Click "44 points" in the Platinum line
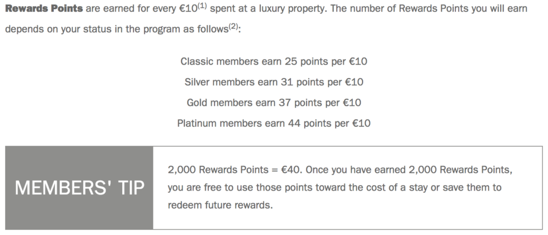The width and height of the screenshot is (548, 235). [x=309, y=123]
